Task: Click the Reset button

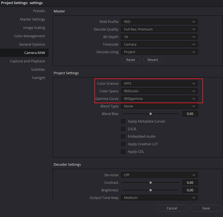Action: 131,60
